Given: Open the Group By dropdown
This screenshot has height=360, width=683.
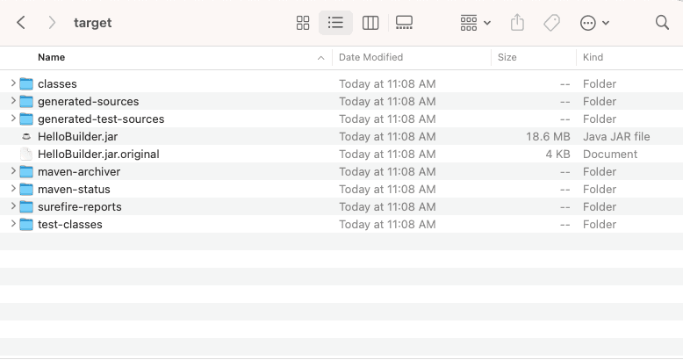Looking at the screenshot, I should coord(475,23).
